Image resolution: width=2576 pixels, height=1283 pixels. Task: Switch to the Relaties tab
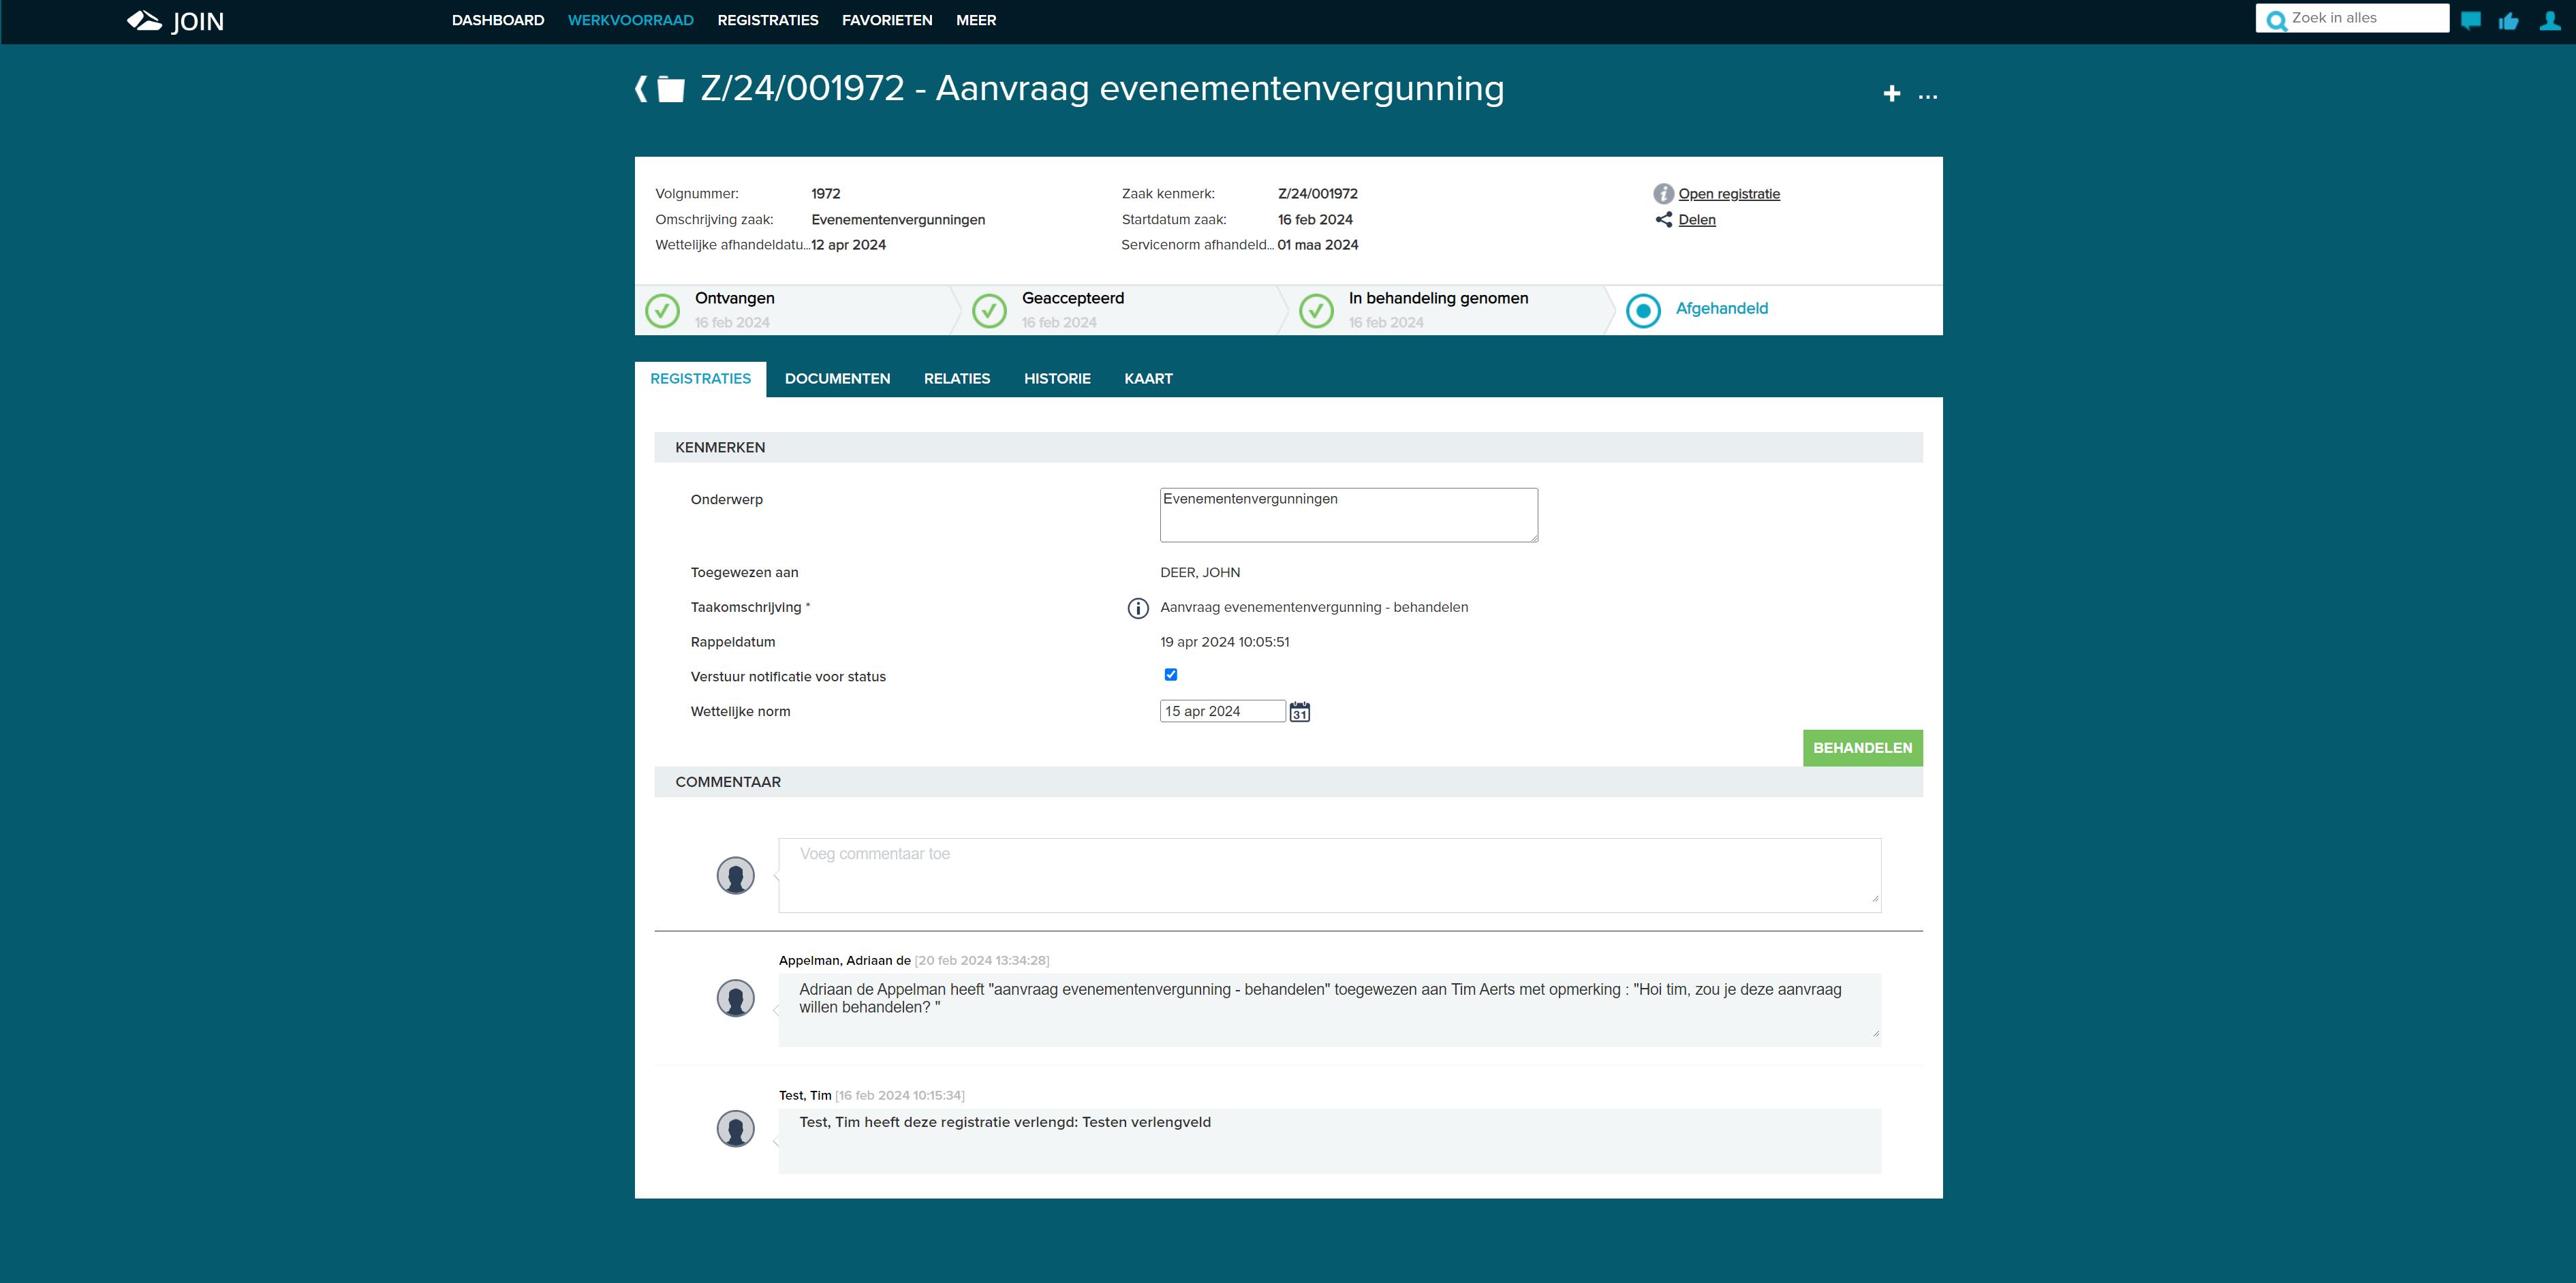pyautogui.click(x=957, y=379)
